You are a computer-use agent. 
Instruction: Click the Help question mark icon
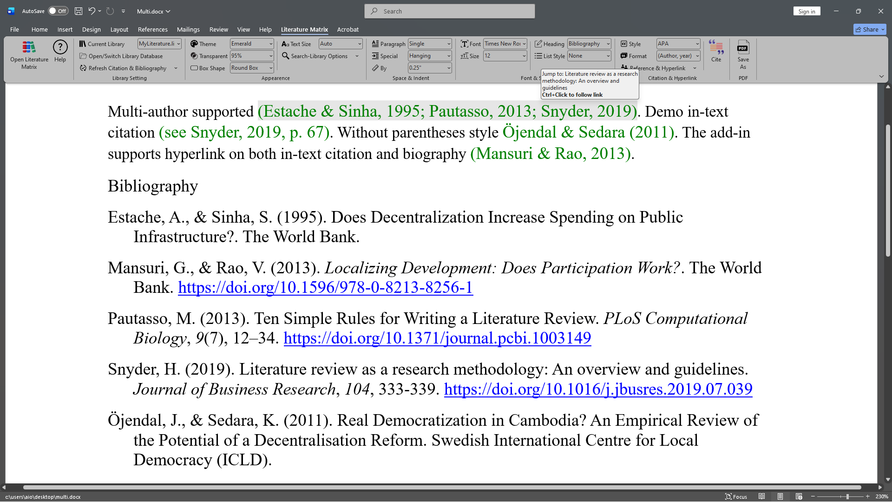(x=60, y=47)
